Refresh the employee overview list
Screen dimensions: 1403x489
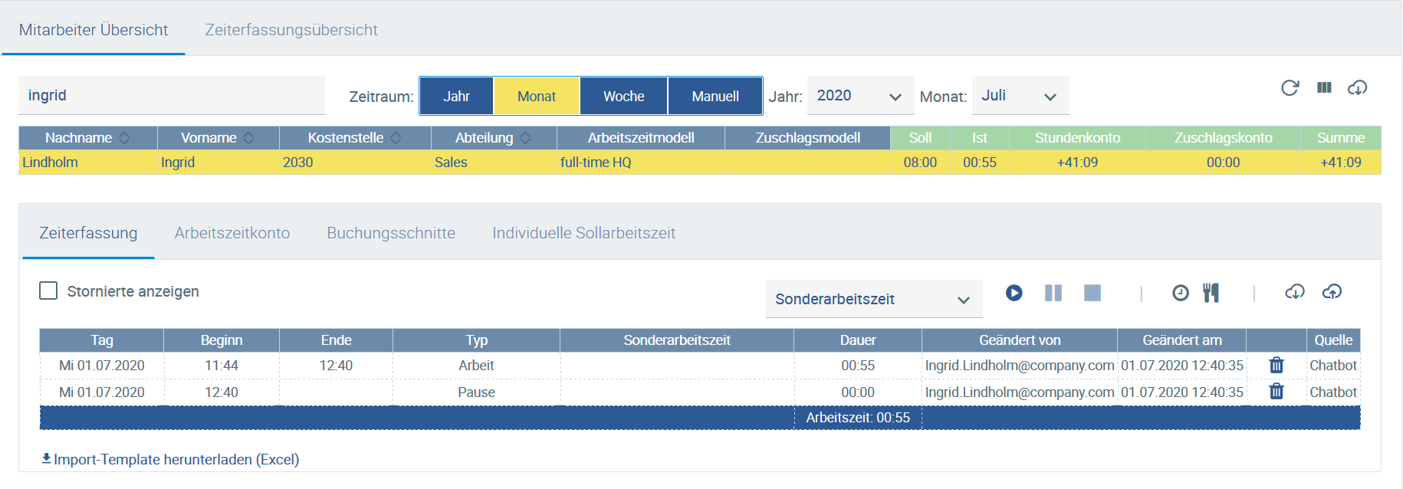click(x=1290, y=88)
